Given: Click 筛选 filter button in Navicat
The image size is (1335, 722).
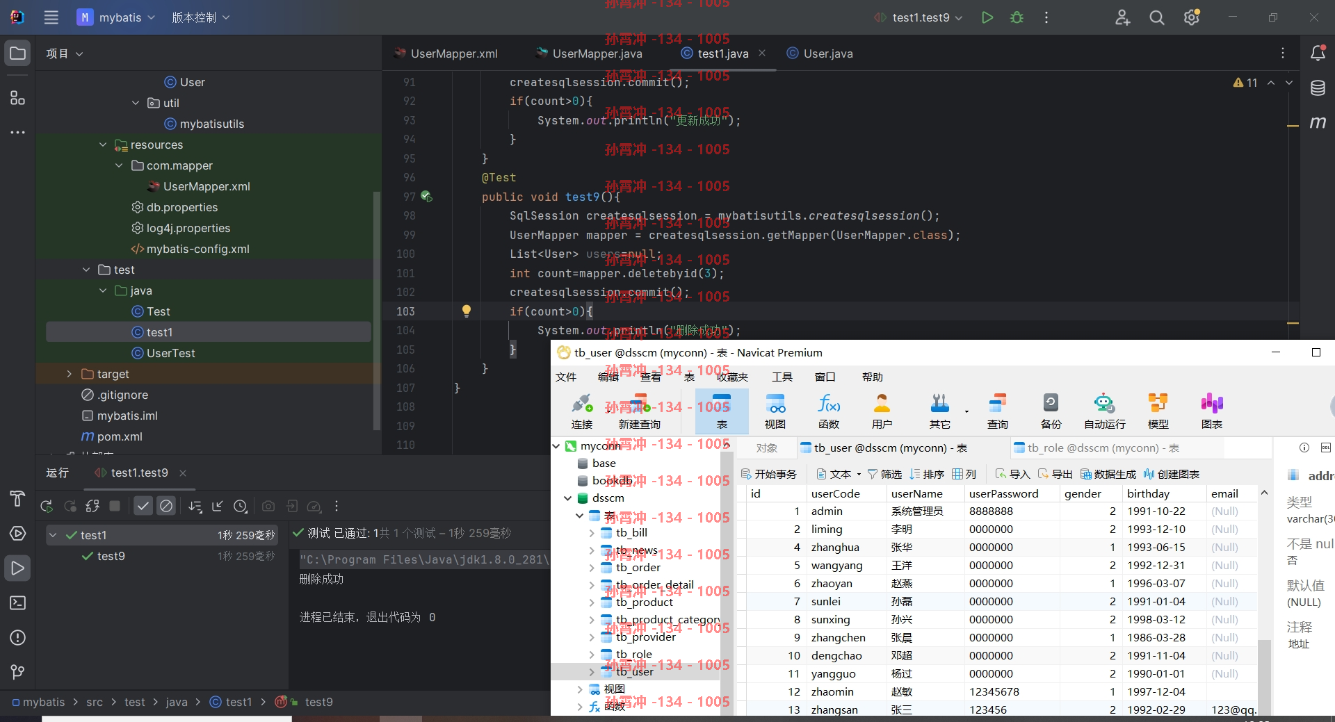Looking at the screenshot, I should coord(884,474).
